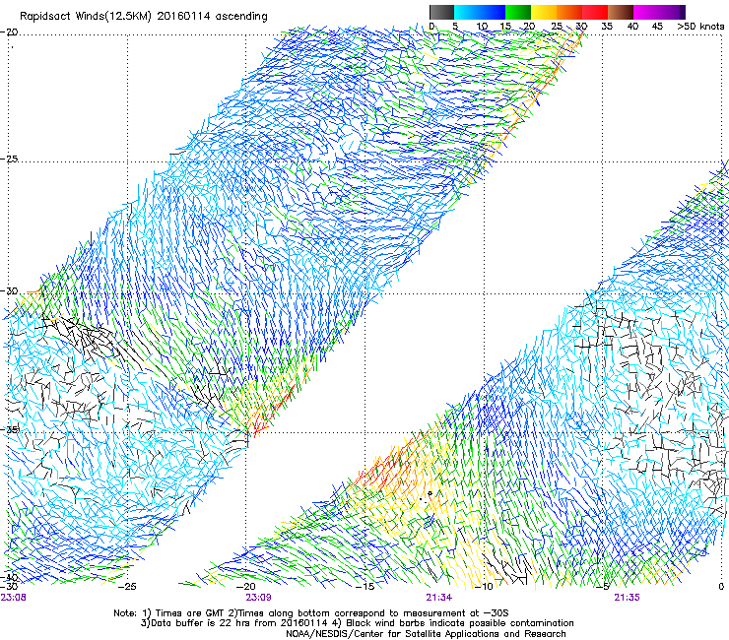Click the purple time stamp '23:09'
The image size is (729, 640).
[258, 598]
